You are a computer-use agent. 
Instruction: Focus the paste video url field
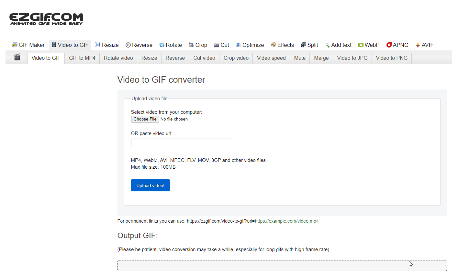[182, 143]
